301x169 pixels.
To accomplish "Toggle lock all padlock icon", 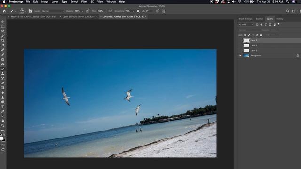I will (261, 35).
